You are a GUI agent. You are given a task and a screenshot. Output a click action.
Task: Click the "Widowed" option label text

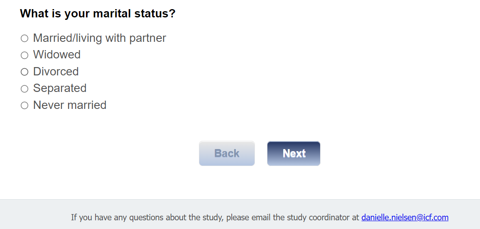tap(57, 55)
